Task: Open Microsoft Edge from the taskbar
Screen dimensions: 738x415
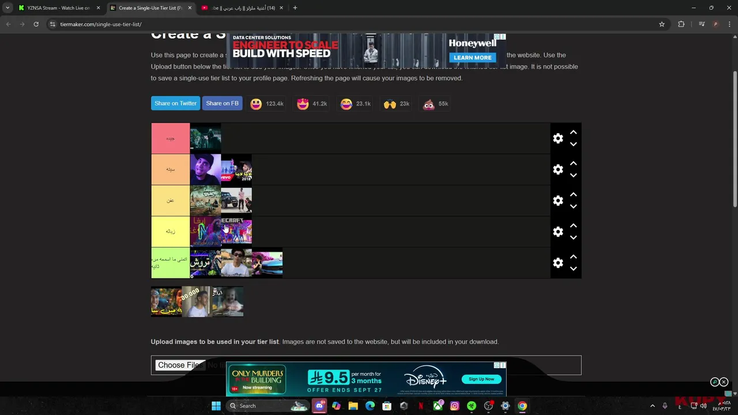Action: 370,406
